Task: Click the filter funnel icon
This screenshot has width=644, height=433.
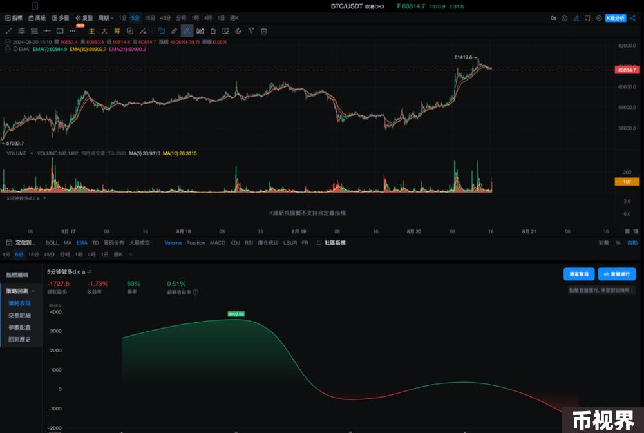Action: [251, 31]
